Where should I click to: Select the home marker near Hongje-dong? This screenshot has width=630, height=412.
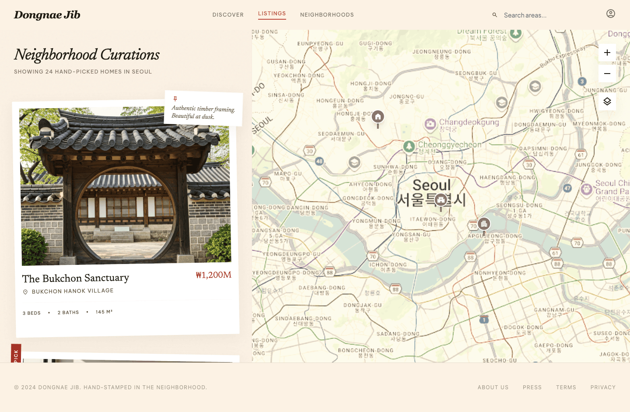pos(378,117)
